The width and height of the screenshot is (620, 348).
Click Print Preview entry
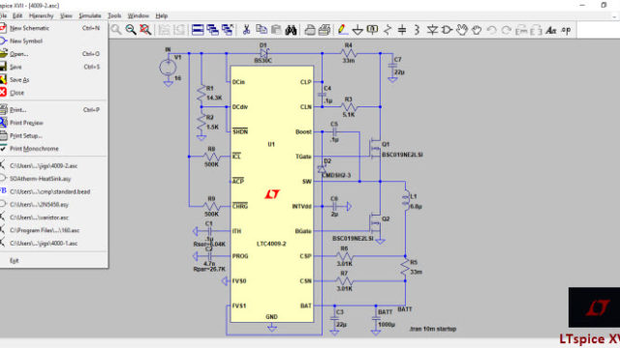click(26, 123)
